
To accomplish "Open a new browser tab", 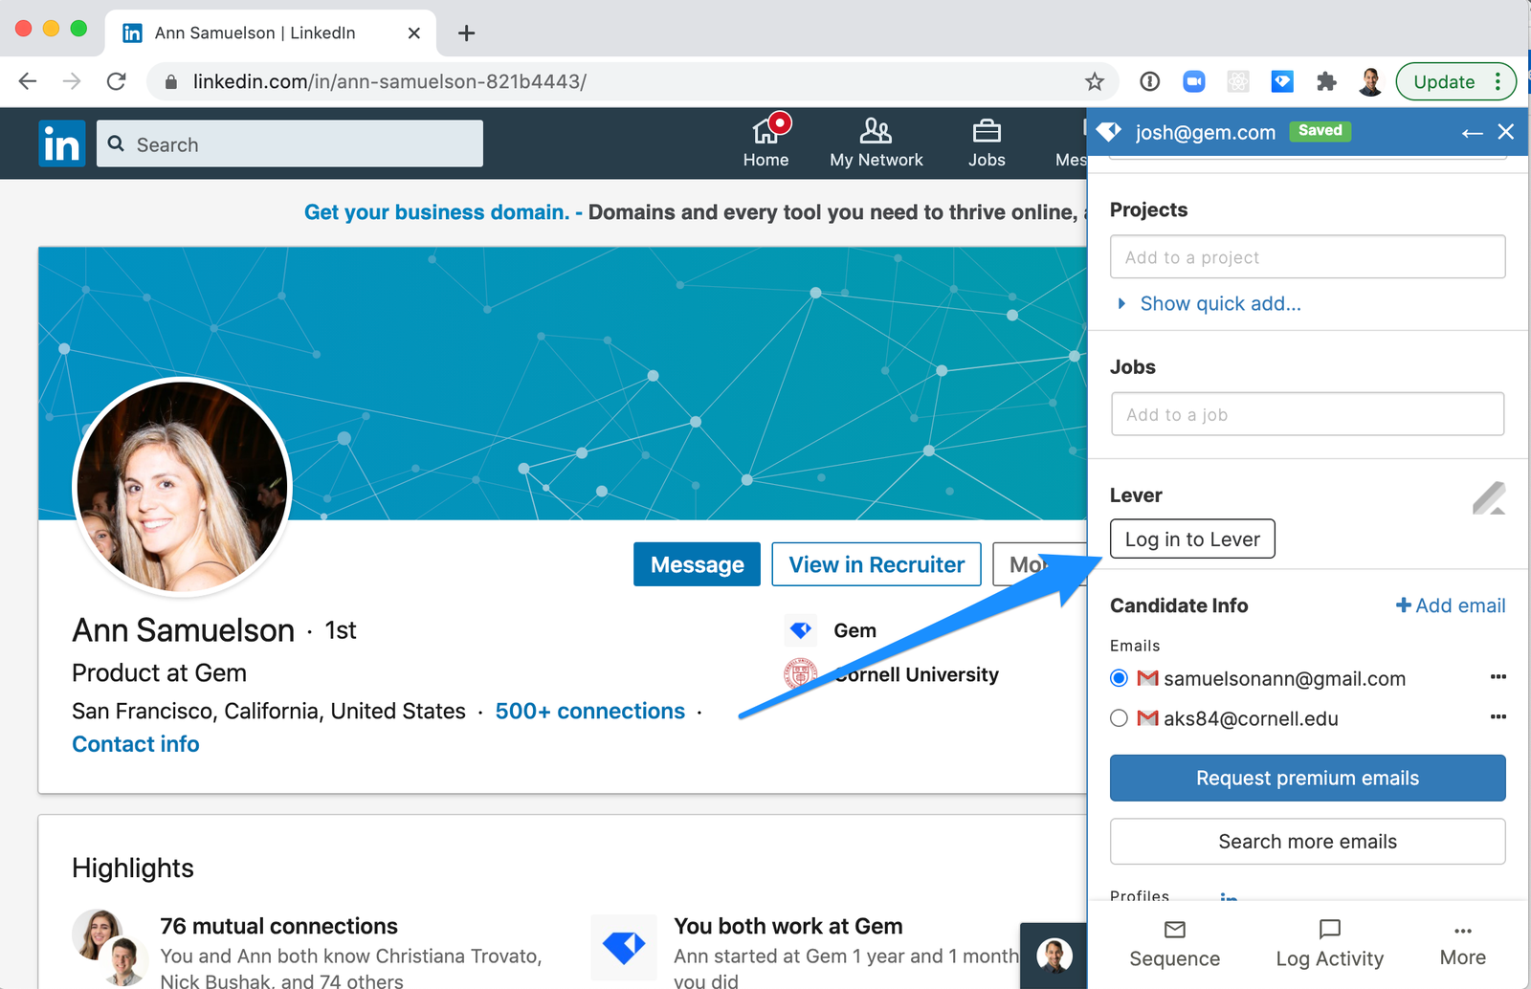I will (466, 33).
